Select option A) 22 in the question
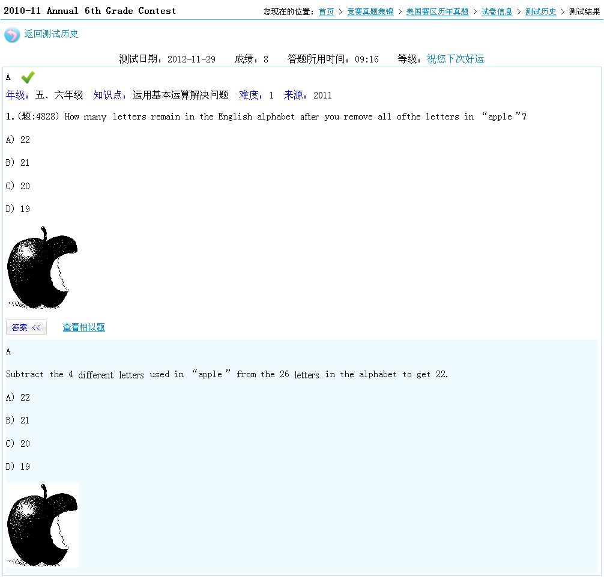 (x=18, y=140)
